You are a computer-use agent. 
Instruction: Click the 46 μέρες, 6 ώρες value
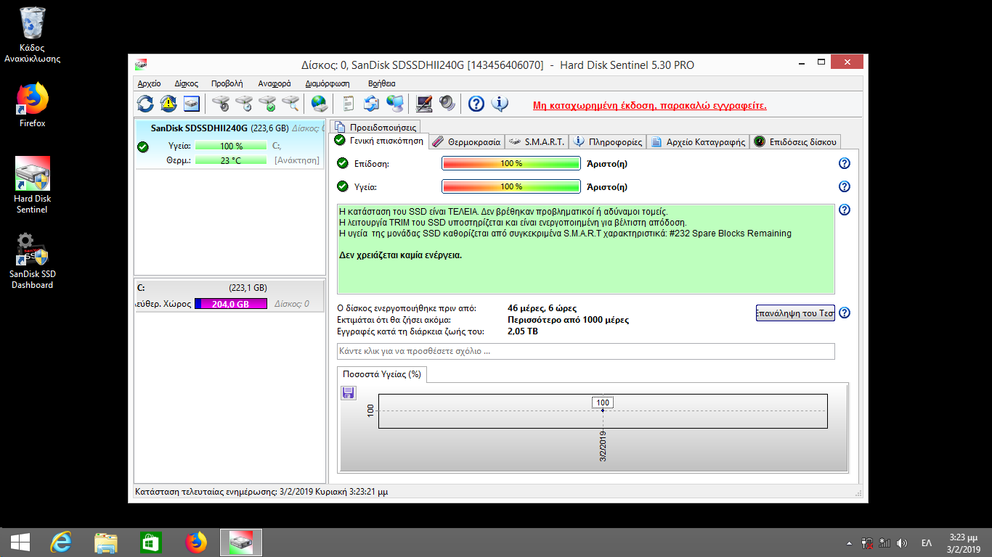[542, 308]
